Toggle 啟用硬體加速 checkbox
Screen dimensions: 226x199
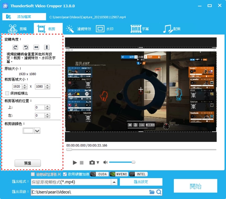[x=65, y=174]
